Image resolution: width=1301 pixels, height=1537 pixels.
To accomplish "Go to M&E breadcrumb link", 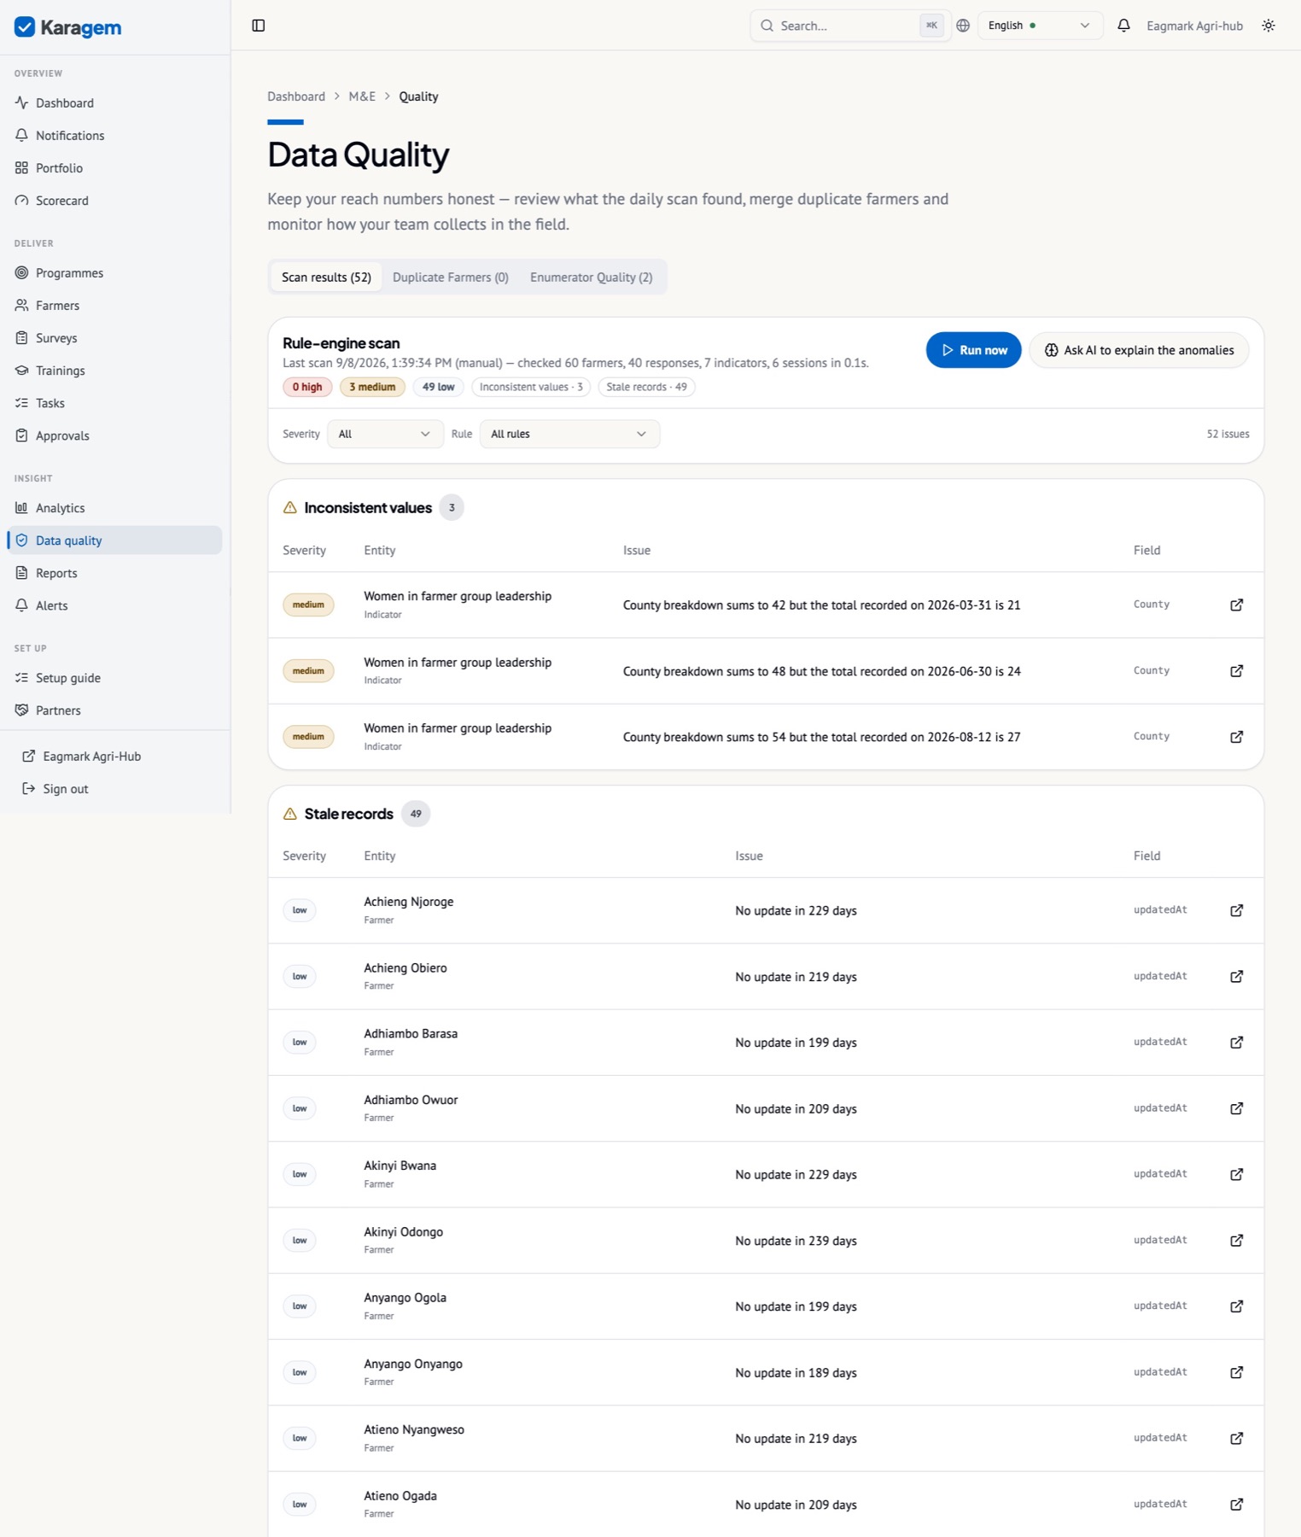I will (362, 96).
